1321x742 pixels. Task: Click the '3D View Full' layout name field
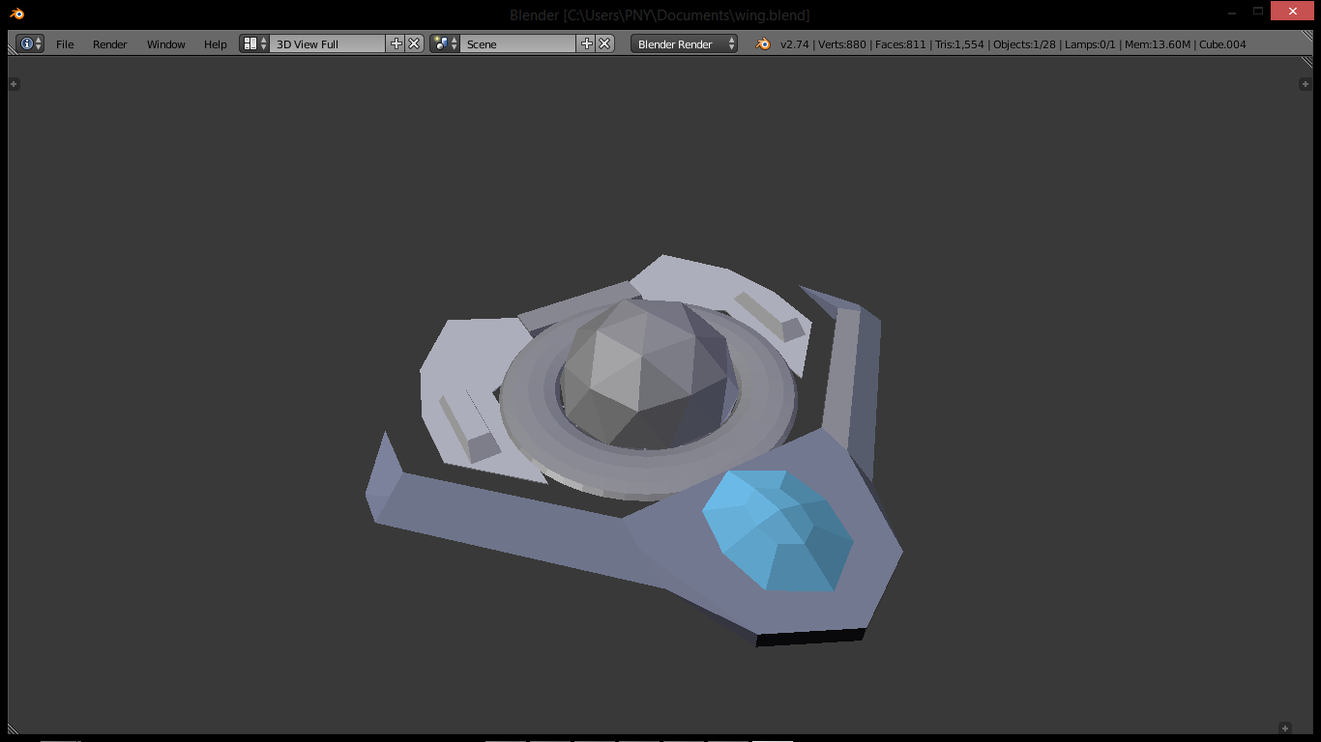click(328, 43)
